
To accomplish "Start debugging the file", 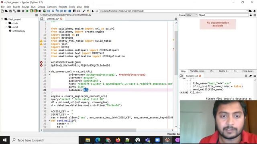I will [x=49, y=11].
